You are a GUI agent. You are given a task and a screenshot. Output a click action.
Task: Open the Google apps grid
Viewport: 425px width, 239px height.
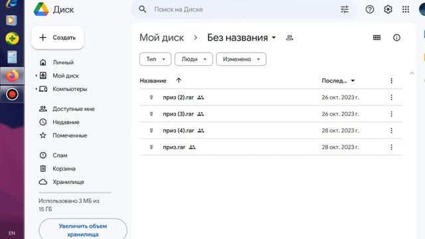(x=406, y=9)
